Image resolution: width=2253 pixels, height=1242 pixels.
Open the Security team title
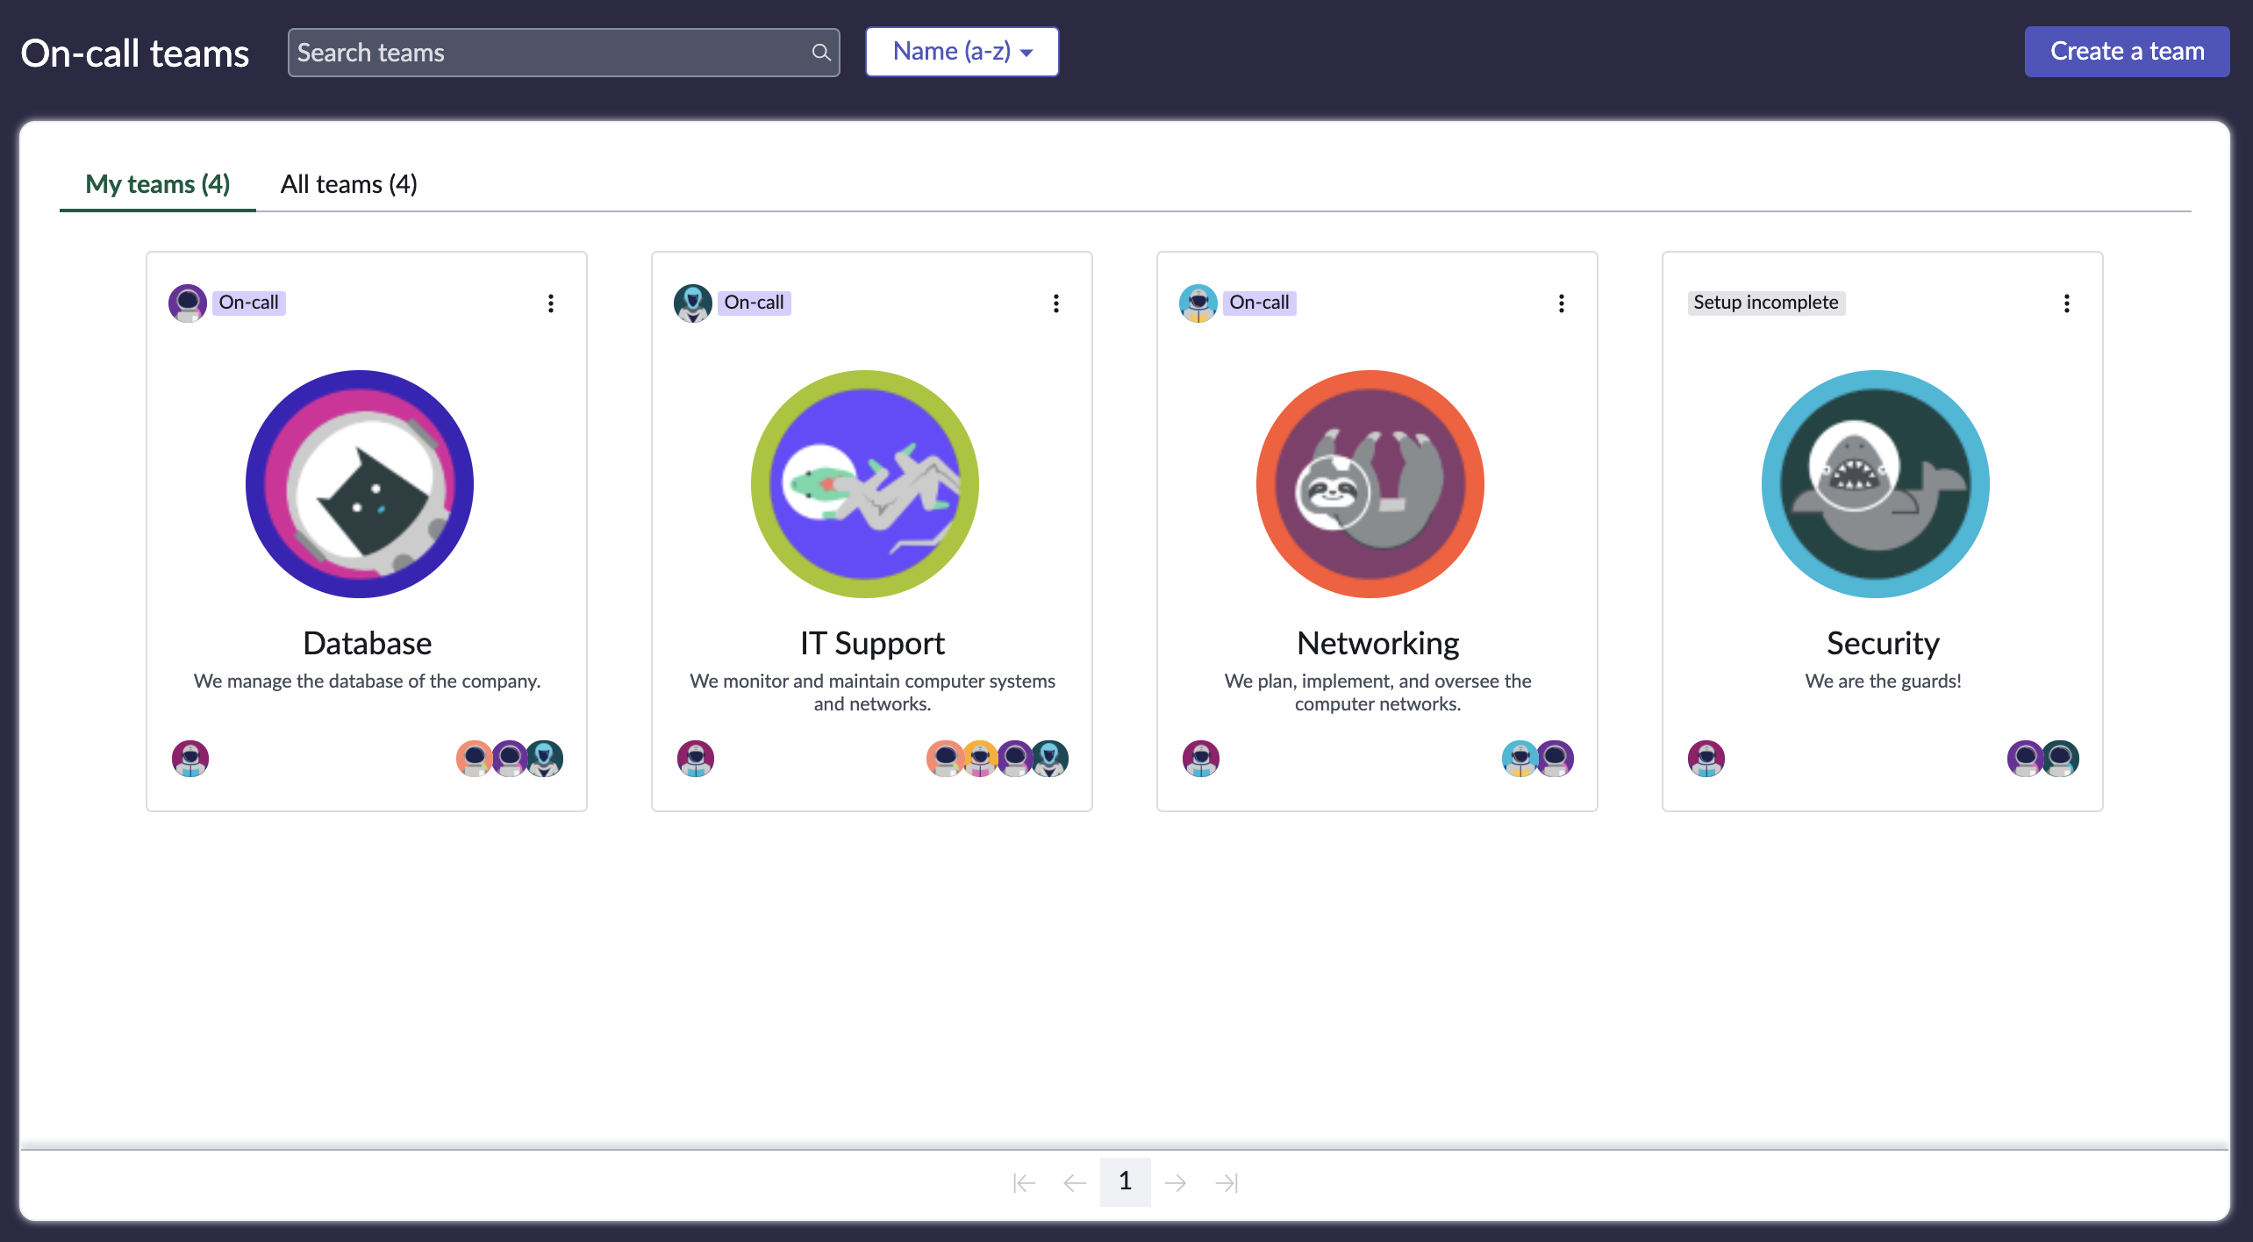(x=1883, y=643)
